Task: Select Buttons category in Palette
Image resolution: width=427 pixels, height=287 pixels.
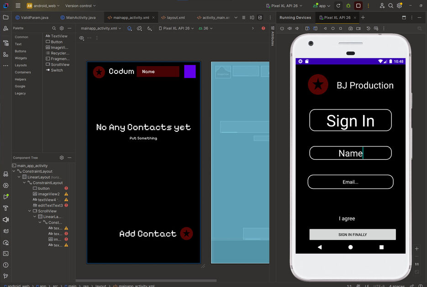Action: tap(21, 51)
